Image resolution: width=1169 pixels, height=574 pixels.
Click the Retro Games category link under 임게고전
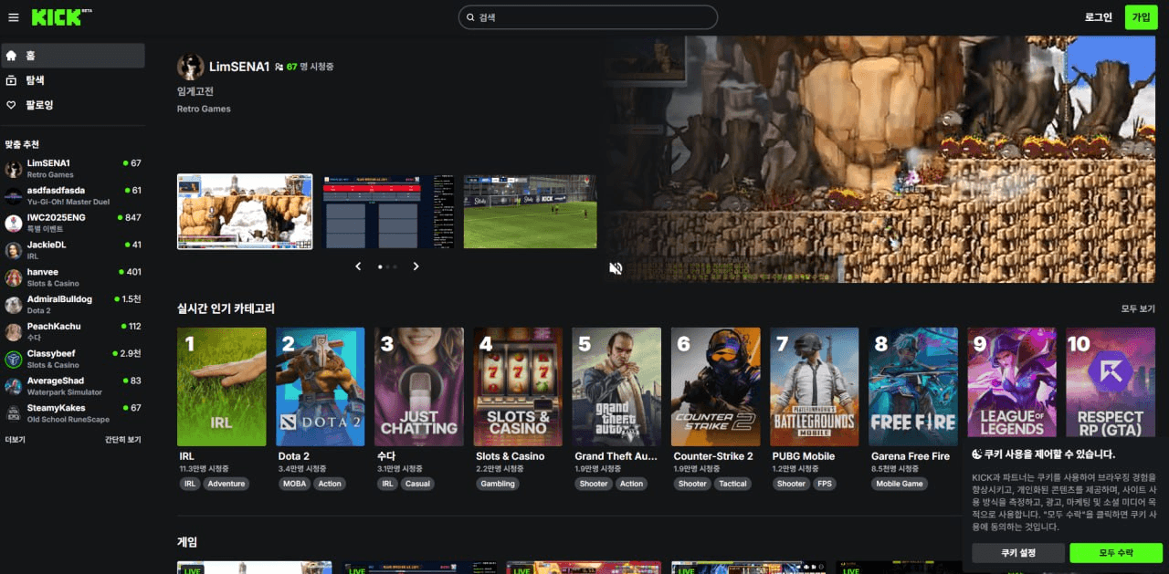(x=204, y=109)
